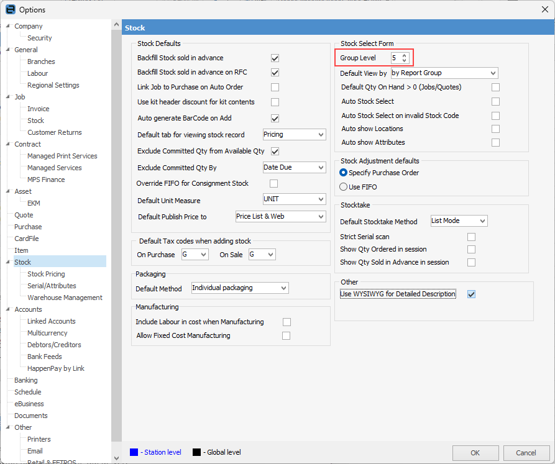Viewport: 555px width, 464px height.
Task: Select Regional Settings tree item
Action: (x=53, y=85)
